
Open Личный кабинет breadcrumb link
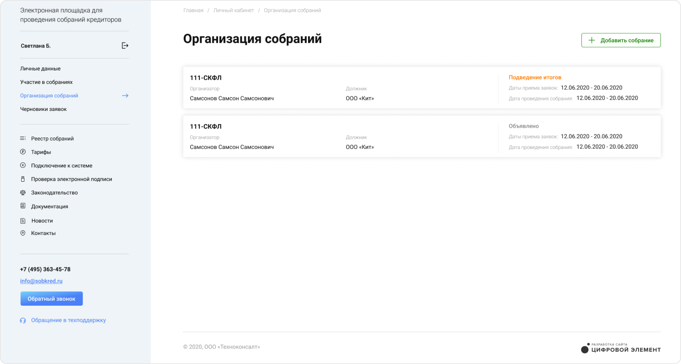(233, 10)
